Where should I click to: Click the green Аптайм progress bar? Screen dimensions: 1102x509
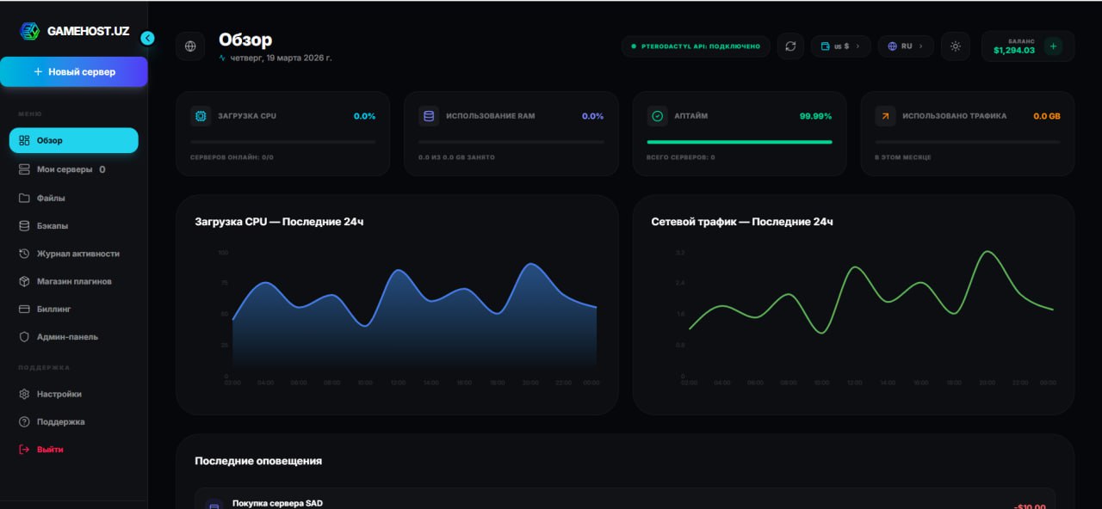click(x=739, y=142)
